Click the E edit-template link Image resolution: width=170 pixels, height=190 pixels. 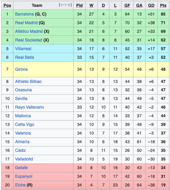[69, 5]
